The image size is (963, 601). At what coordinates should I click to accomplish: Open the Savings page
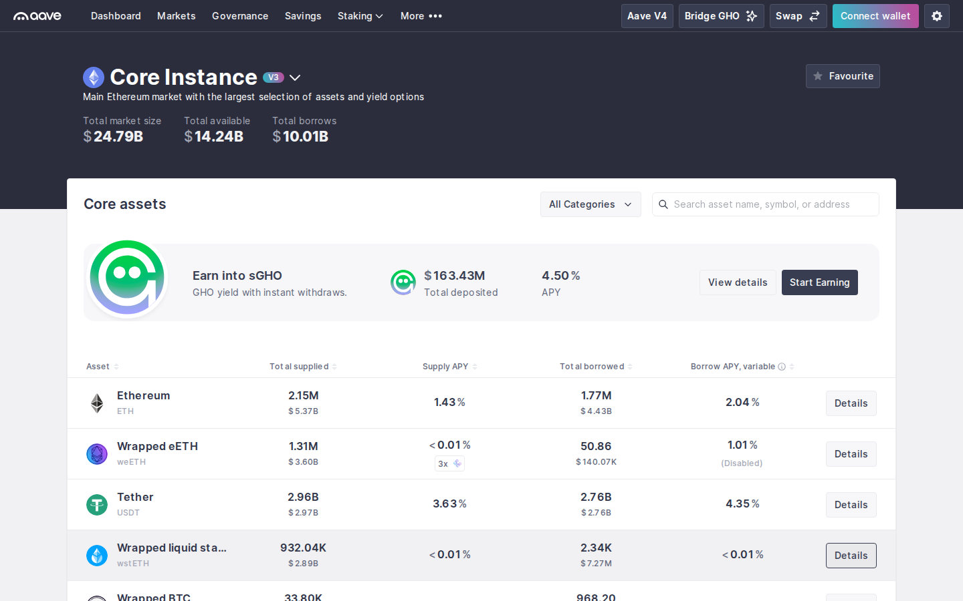[x=303, y=16]
